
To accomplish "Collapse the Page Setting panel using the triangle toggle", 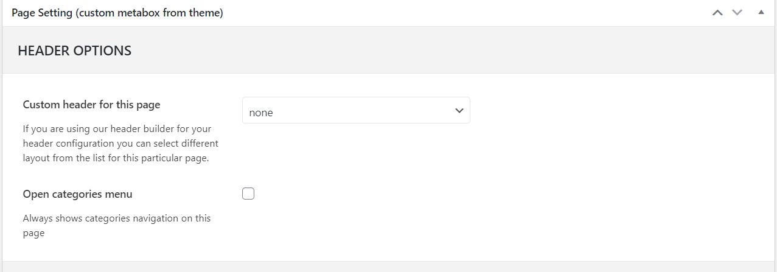I will point(761,12).
